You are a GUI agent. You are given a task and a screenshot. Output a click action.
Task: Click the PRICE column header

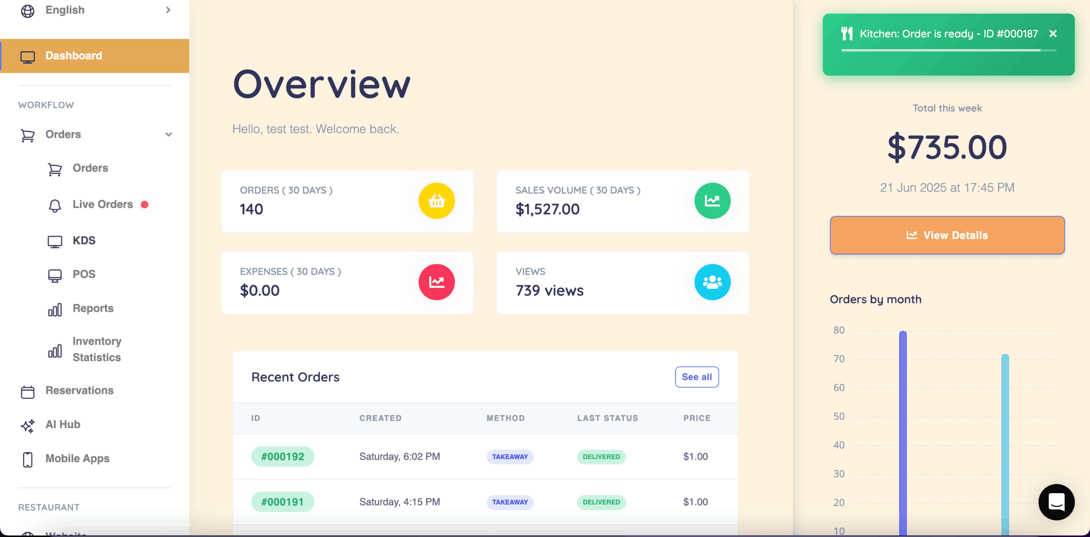[697, 418]
